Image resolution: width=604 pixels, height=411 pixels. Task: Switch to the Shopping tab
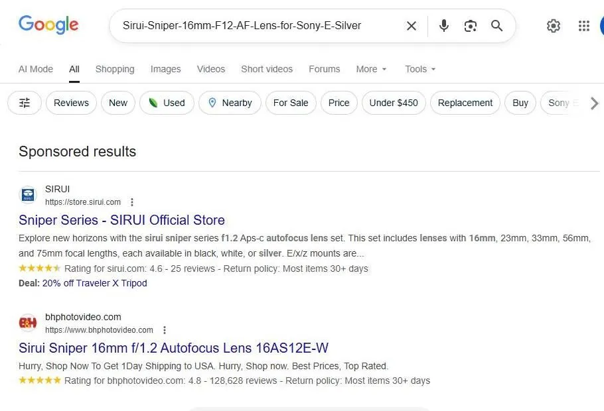115,69
